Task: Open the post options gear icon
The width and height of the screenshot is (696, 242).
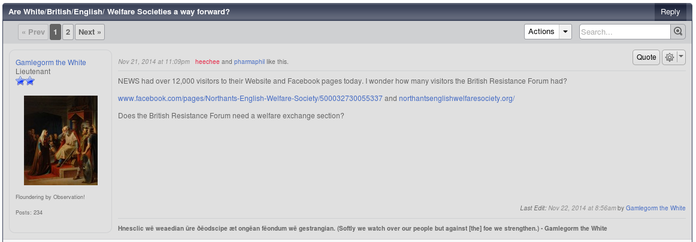Action: pyautogui.click(x=670, y=57)
